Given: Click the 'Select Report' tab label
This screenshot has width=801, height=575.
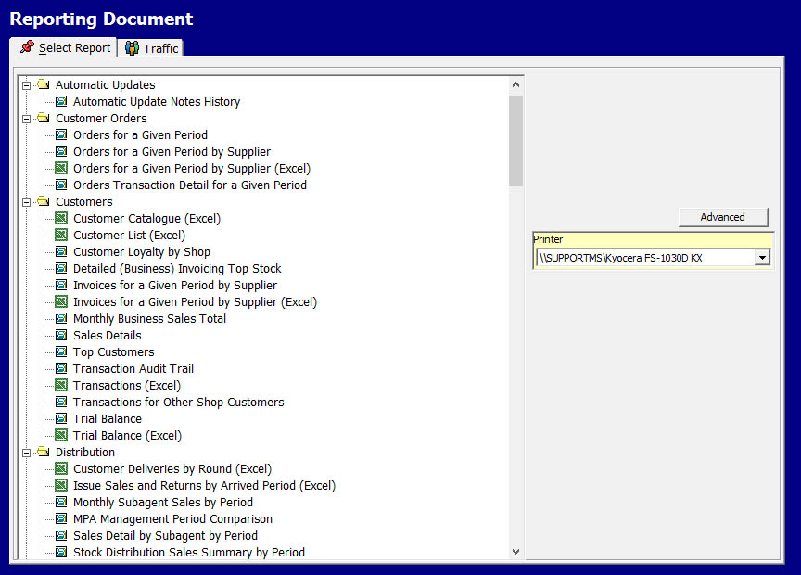Looking at the screenshot, I should point(74,48).
